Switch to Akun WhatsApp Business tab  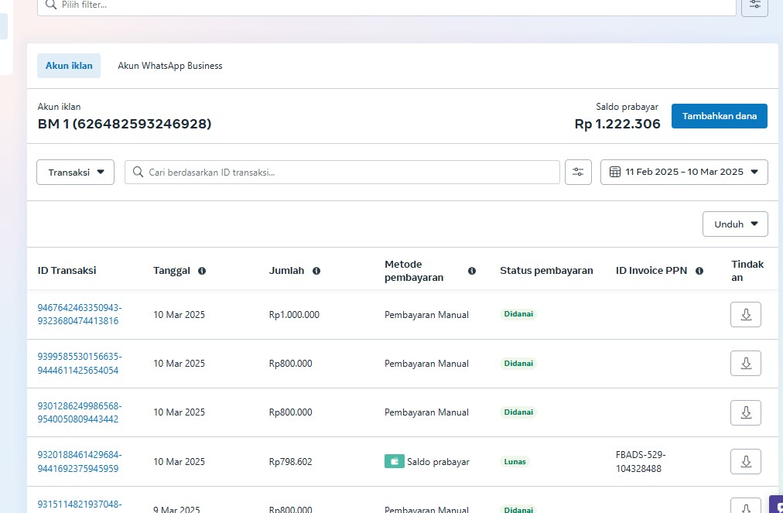tap(170, 66)
